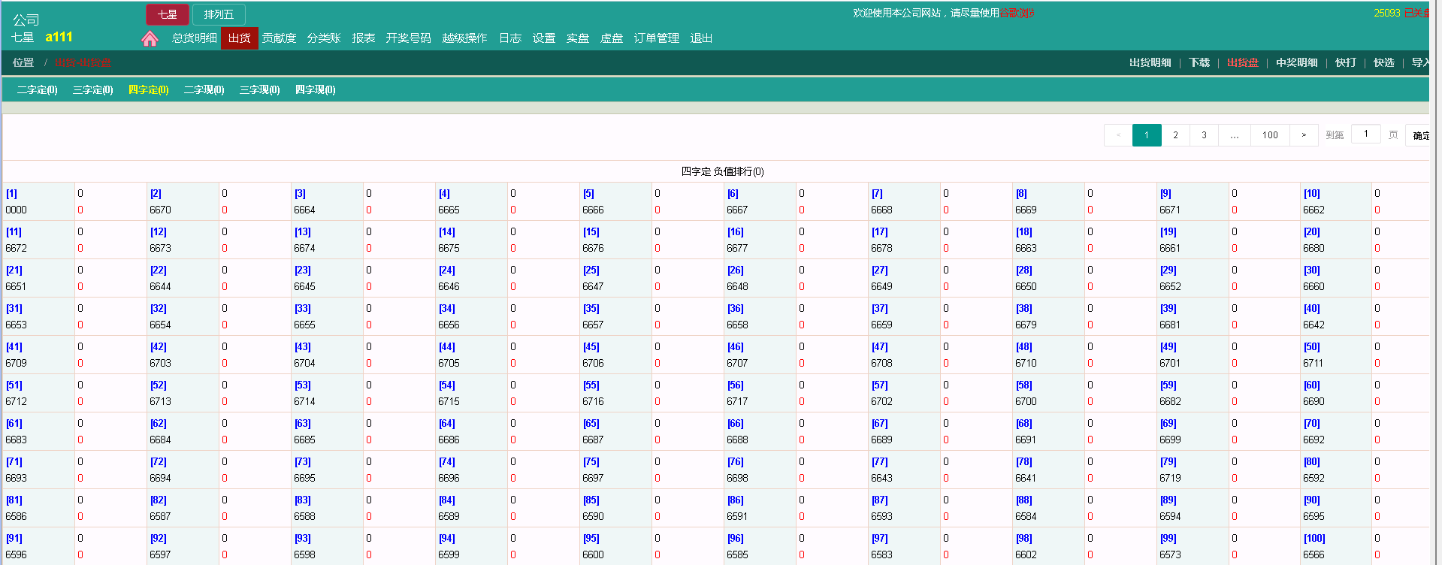This screenshot has height=565, width=1442.
Task: Open the 出货明细 link
Action: pos(1150,63)
